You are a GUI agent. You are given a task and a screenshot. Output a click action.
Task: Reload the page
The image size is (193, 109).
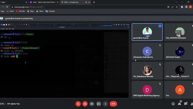7,7
